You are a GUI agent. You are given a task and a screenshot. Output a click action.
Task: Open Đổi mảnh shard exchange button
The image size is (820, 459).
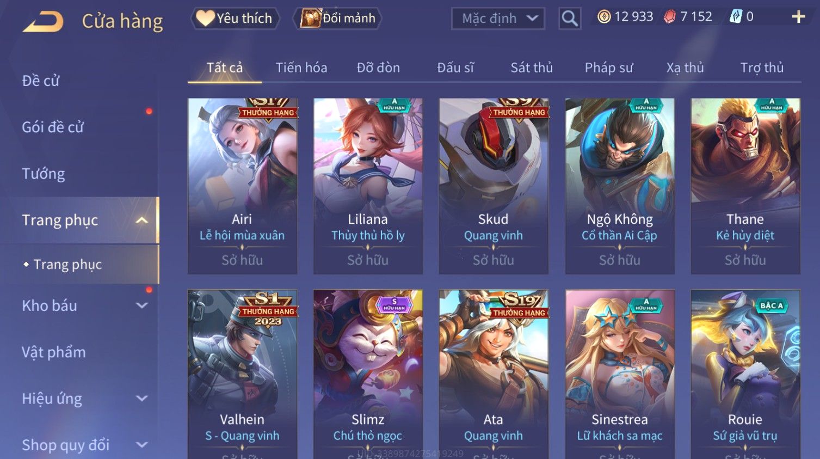pyautogui.click(x=337, y=19)
